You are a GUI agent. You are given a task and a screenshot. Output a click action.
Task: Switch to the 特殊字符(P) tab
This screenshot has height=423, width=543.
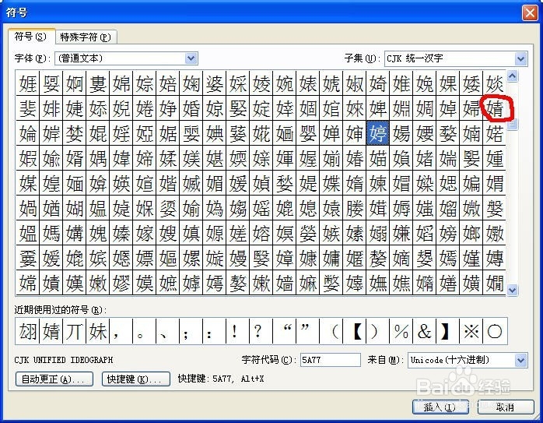[x=86, y=37]
